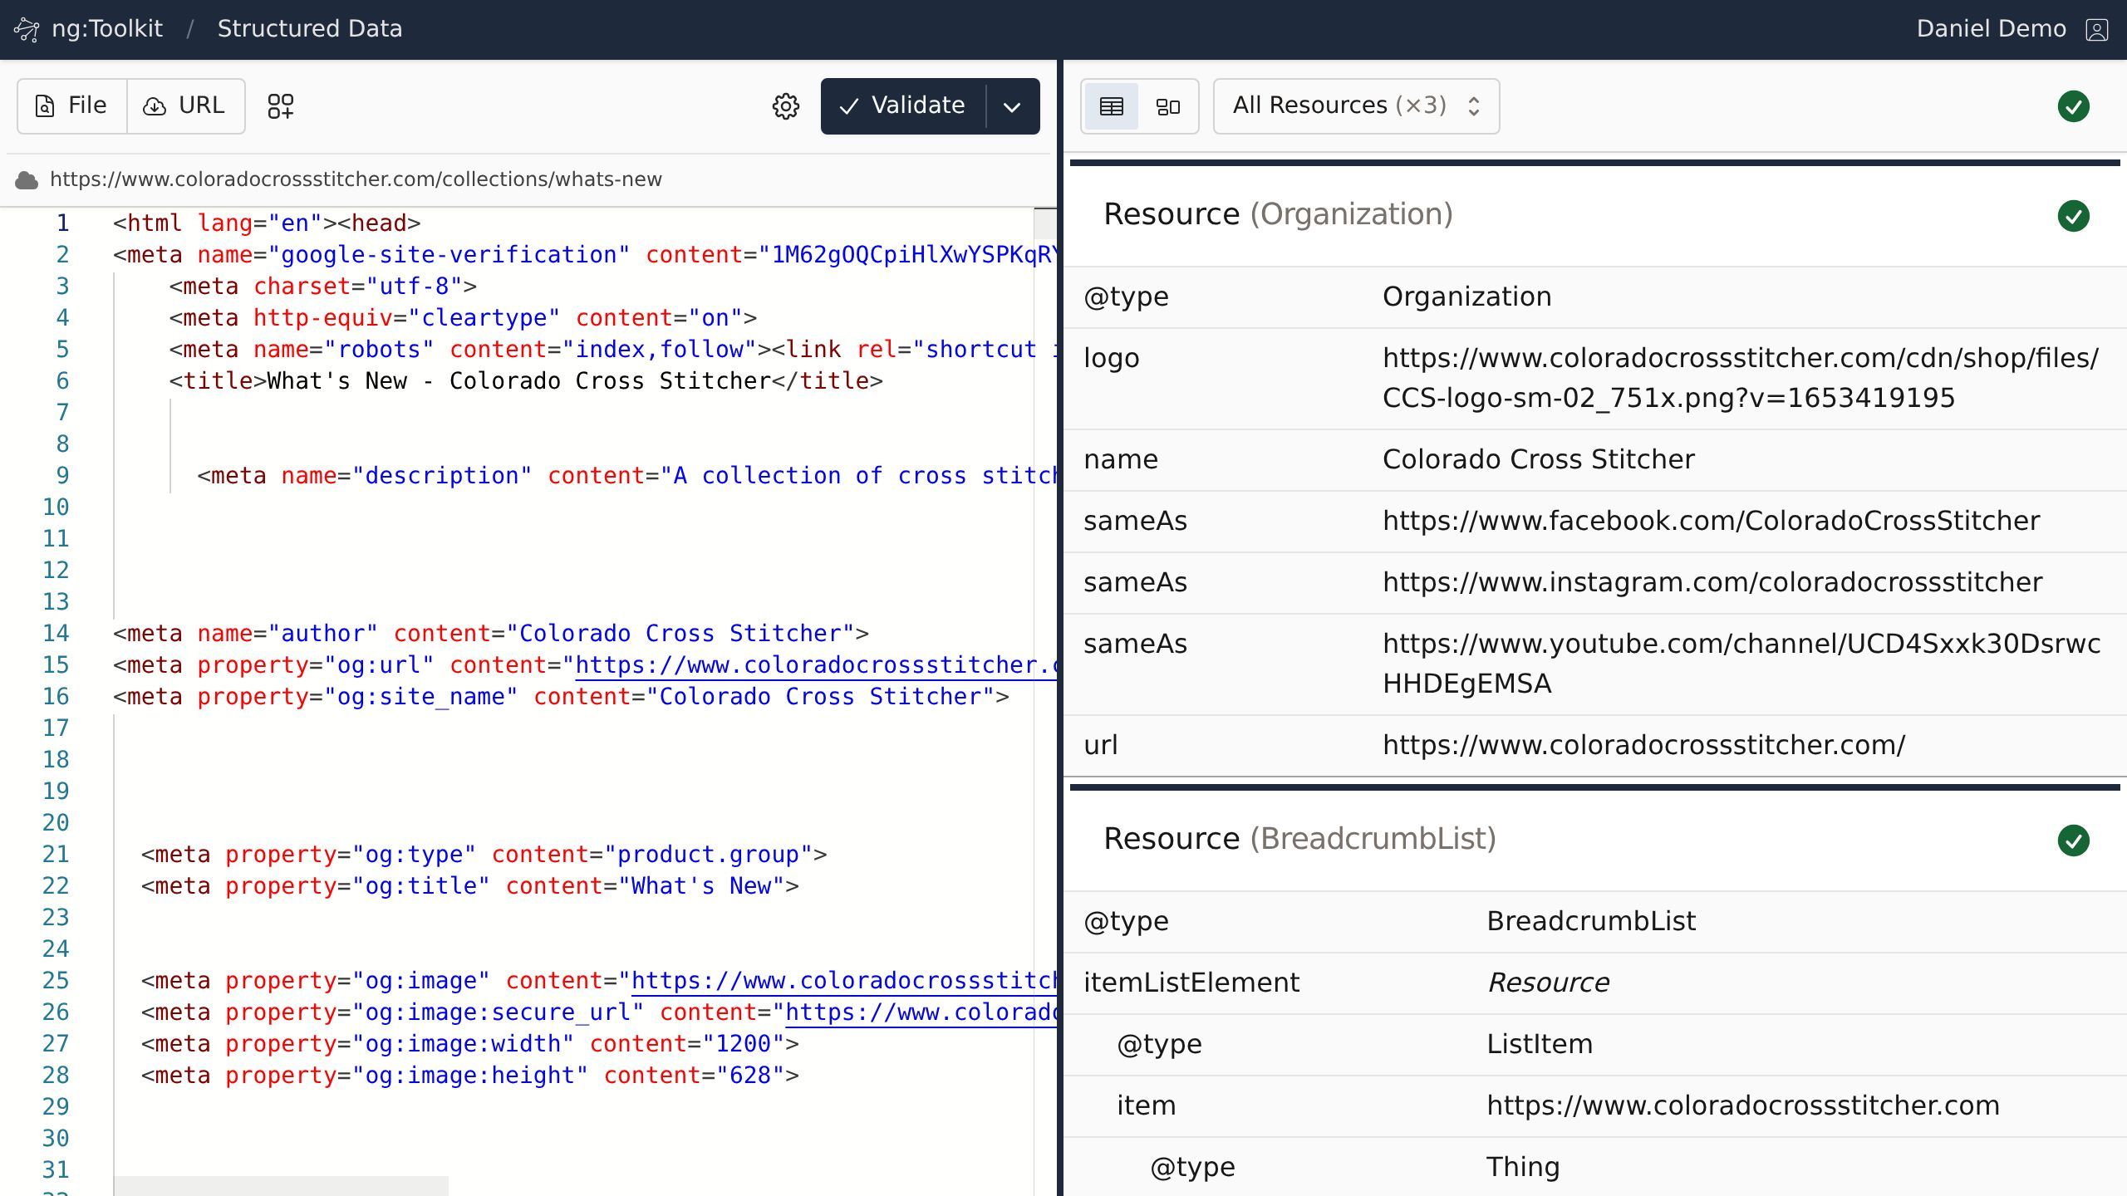
Task: Switch to card layout view
Action: pyautogui.click(x=1167, y=106)
